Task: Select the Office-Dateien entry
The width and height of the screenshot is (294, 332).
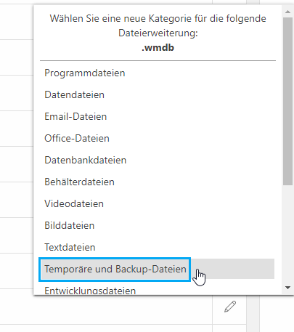Action: (158, 138)
